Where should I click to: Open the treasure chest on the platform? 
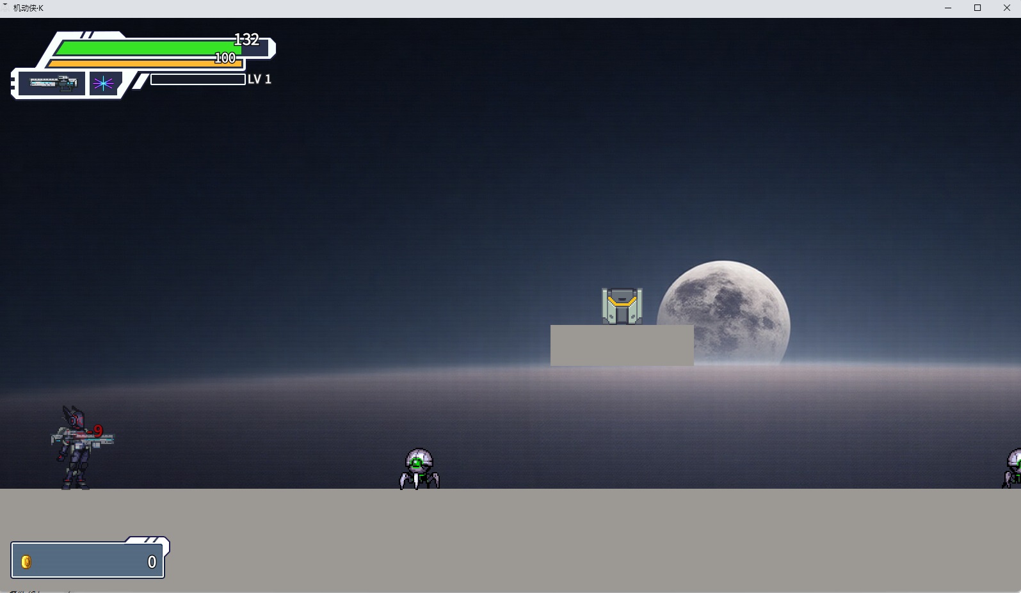tap(622, 306)
